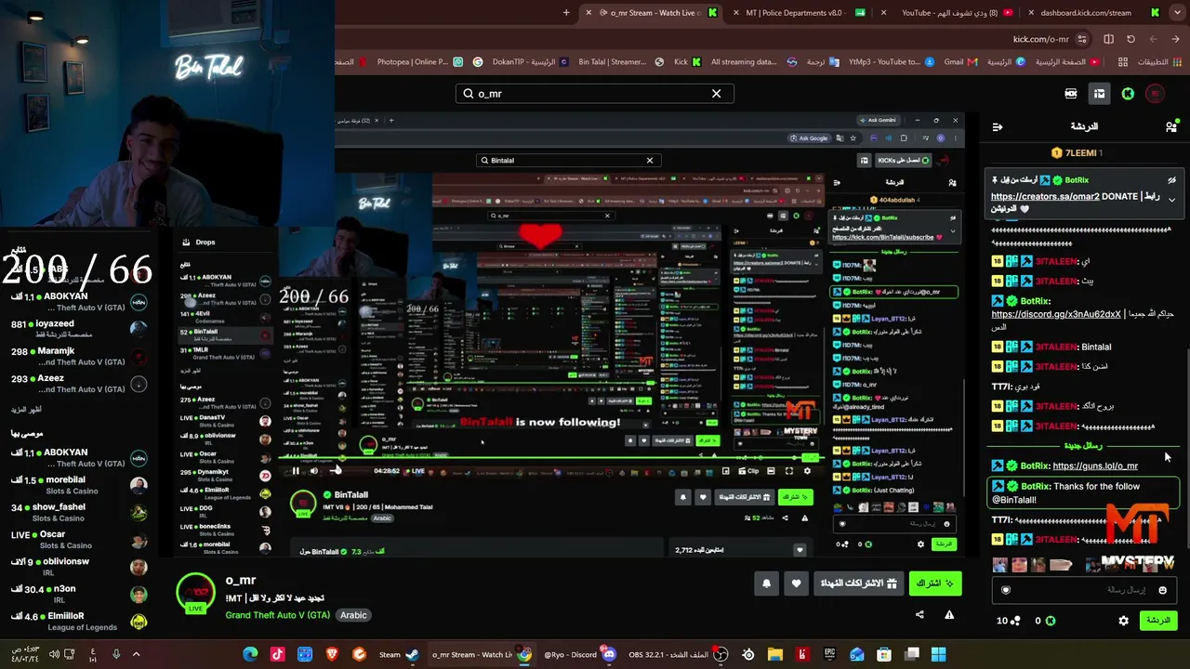1190x669 pixels.
Task: Select the Arabic language tag
Action: [x=353, y=615]
